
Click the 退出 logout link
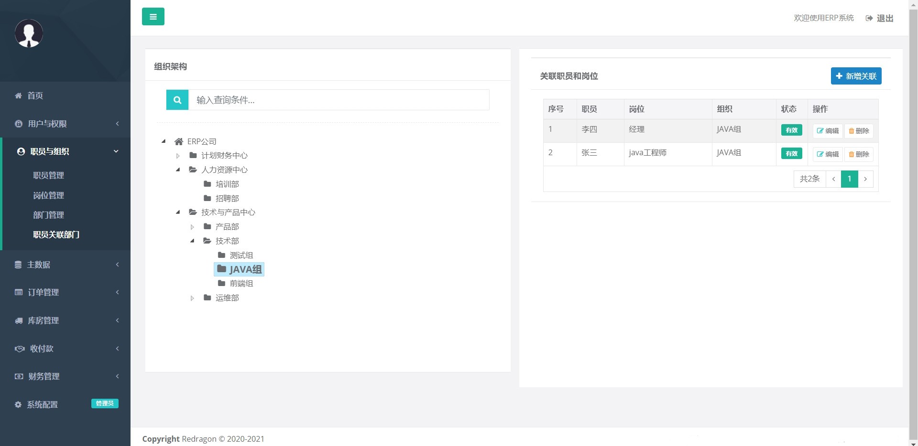[884, 18]
